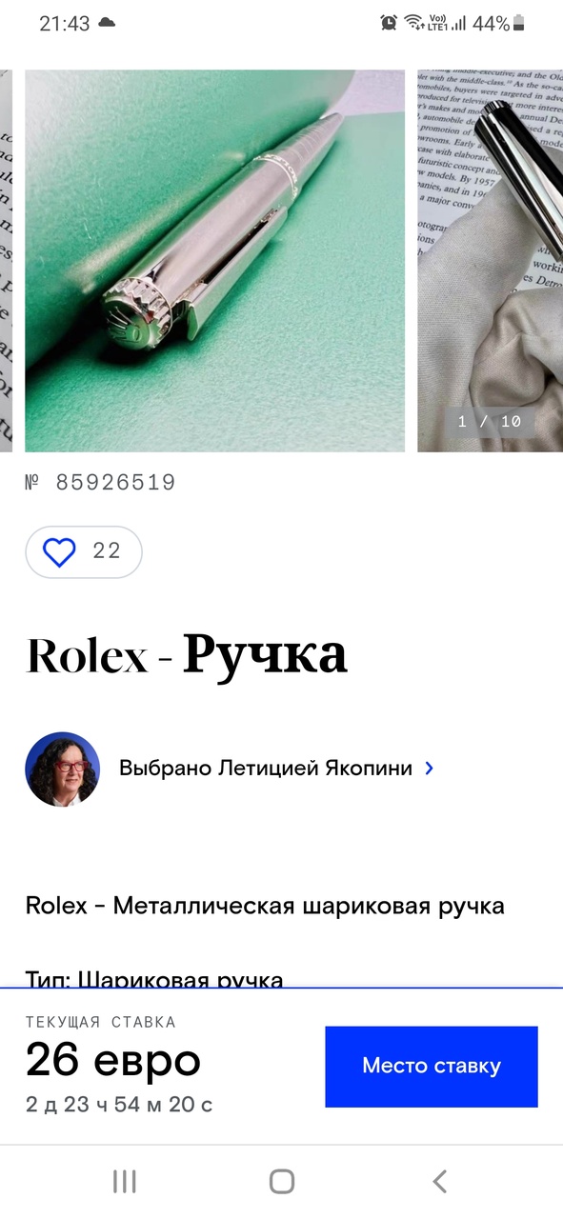Tap the heart favorite icon
563x1219 pixels.
pyautogui.click(x=59, y=552)
